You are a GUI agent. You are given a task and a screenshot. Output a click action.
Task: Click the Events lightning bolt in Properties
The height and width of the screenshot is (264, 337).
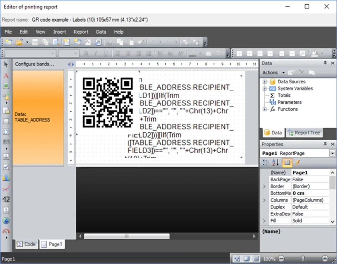(297, 162)
